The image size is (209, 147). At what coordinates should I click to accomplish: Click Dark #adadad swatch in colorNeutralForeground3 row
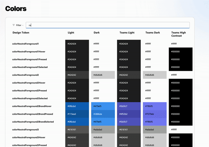click(103, 130)
